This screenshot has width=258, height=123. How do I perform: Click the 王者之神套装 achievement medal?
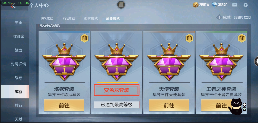click(221, 62)
